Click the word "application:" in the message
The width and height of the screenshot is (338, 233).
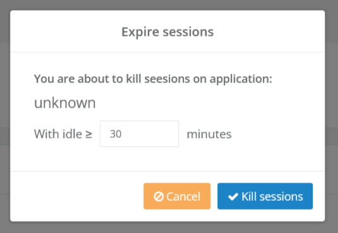[x=241, y=79]
